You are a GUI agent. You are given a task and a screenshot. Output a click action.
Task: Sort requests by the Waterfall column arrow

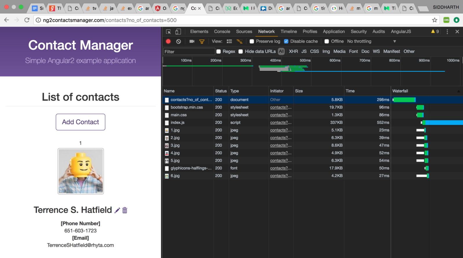click(458, 91)
